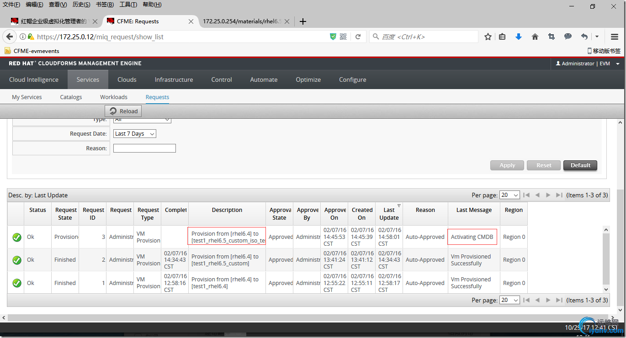626x338 pixels.
Task: Bookmark this page with the star icon
Action: point(488,37)
